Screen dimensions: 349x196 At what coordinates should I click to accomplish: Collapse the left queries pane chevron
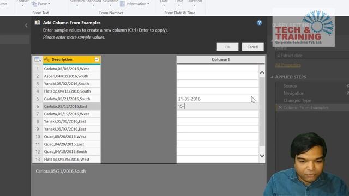pos(26,26)
